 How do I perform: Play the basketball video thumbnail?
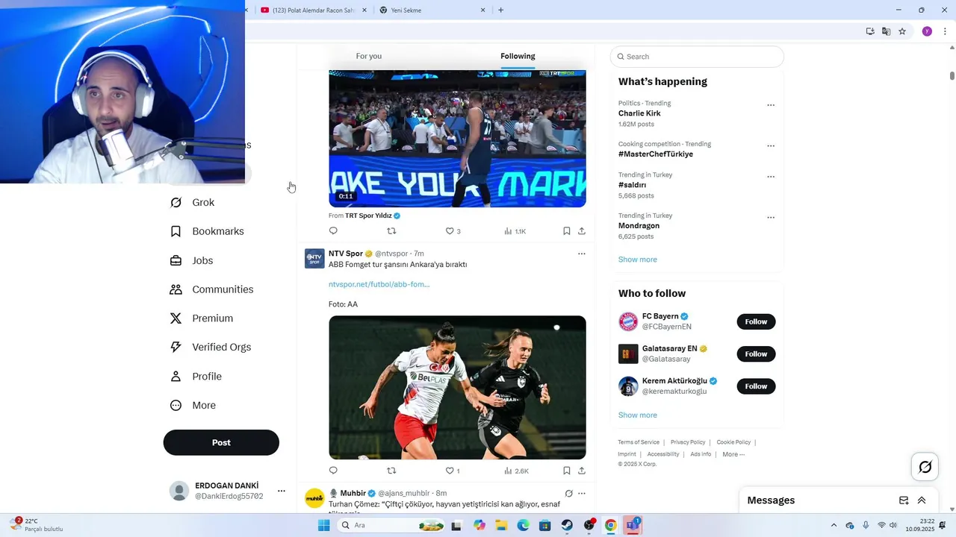(x=457, y=139)
